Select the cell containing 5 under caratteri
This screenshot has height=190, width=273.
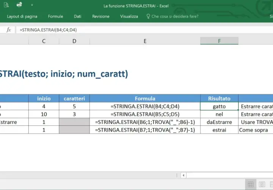(x=74, y=106)
